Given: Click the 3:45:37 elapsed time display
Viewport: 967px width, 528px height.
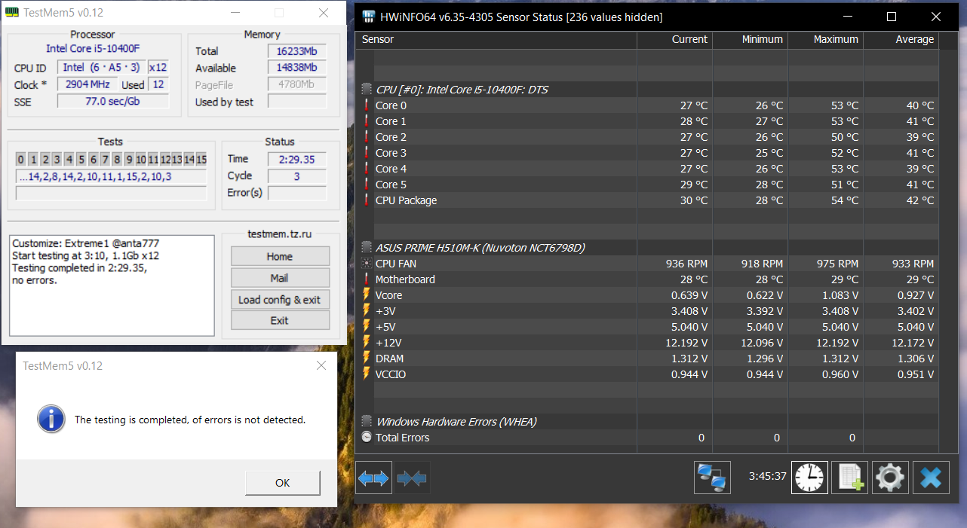Looking at the screenshot, I should [x=767, y=477].
